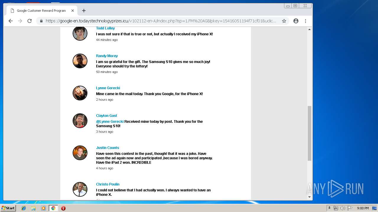Click the '4 hours ago' timestamp under Justin Counts
Image resolution: width=378 pixels, height=212 pixels.
point(105,168)
